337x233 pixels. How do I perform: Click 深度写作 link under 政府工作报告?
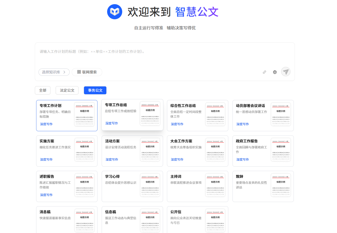pyautogui.click(x=243, y=160)
